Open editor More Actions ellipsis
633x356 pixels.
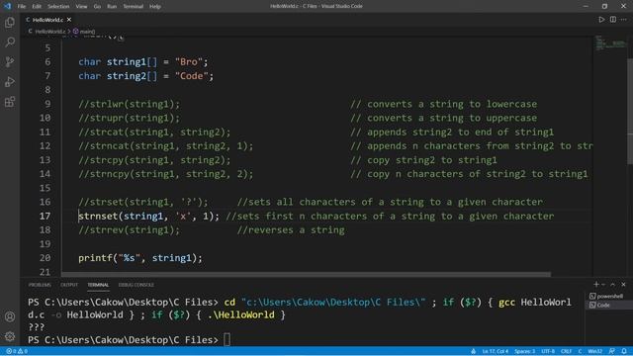624,20
